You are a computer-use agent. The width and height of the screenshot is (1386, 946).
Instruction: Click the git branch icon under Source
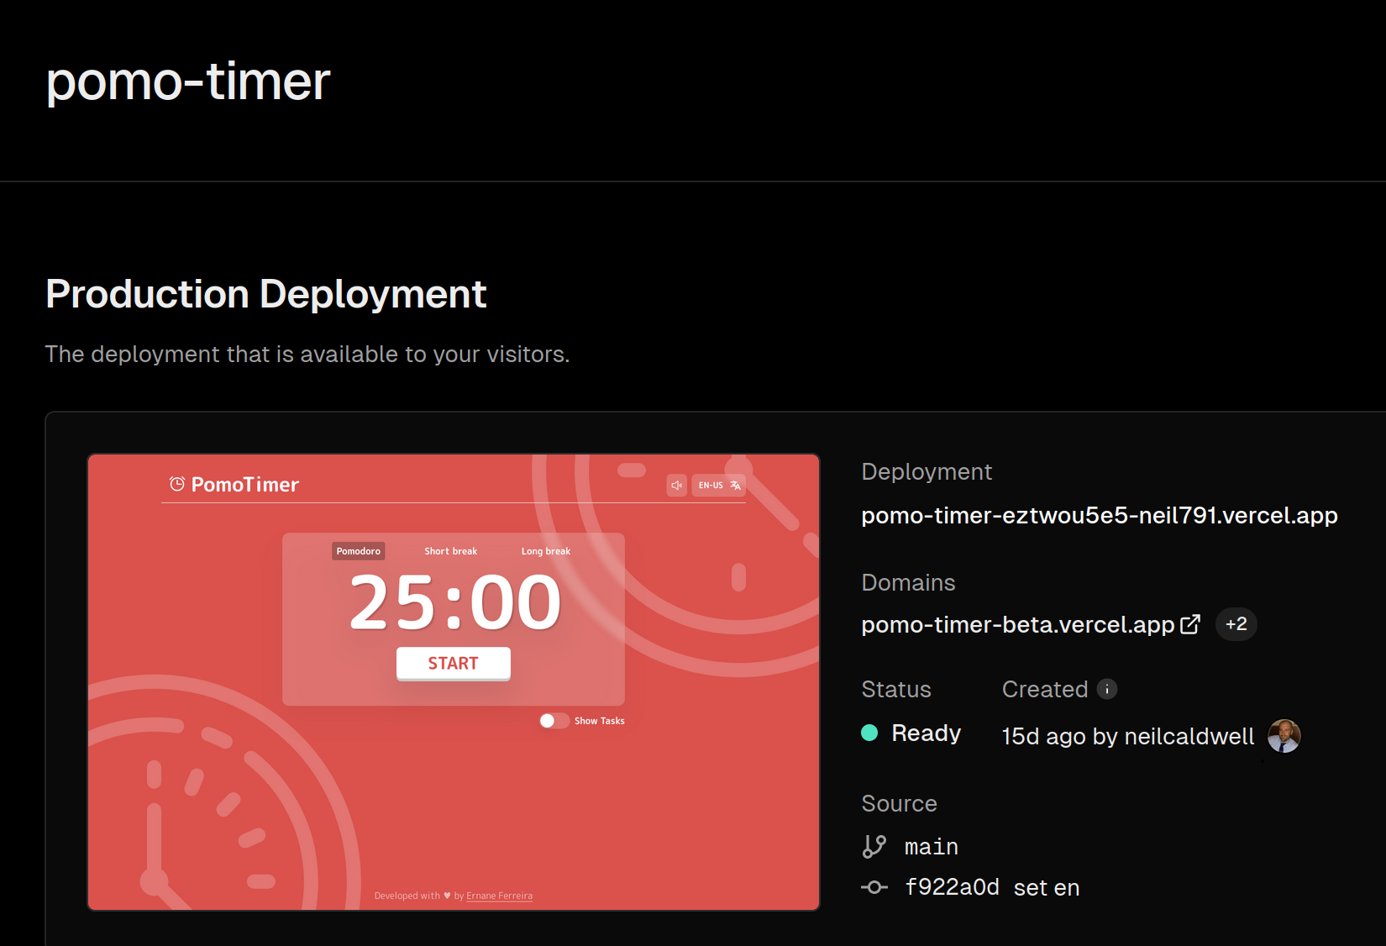[874, 846]
